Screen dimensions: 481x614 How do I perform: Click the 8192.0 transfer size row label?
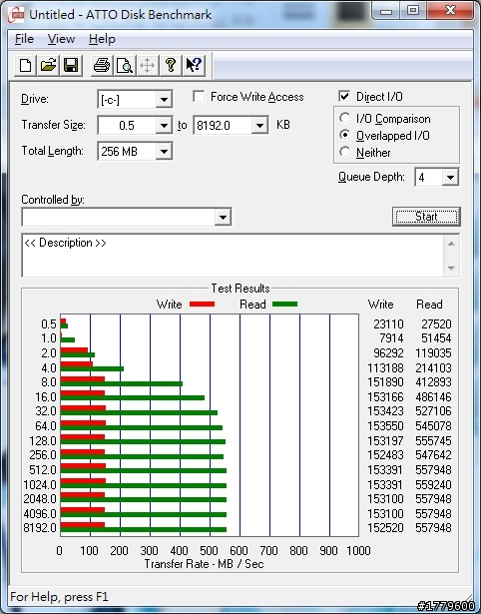point(40,528)
